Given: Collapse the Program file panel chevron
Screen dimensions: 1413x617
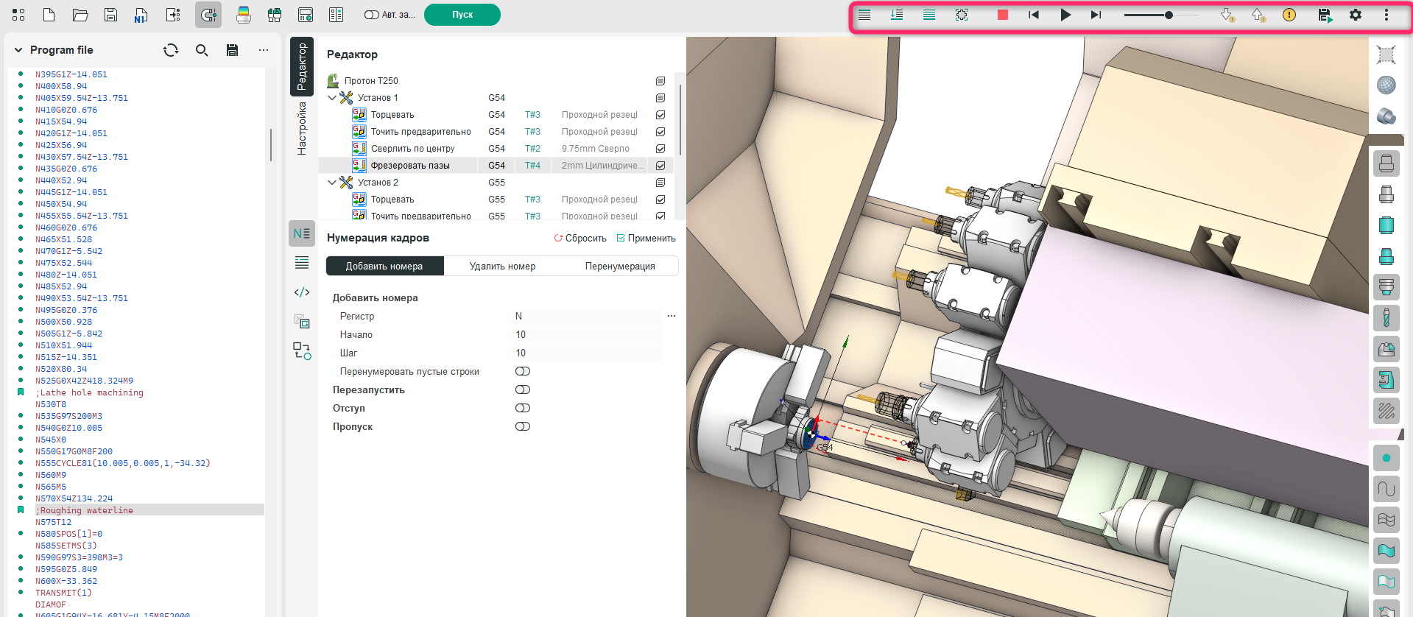Looking at the screenshot, I should tap(18, 50).
